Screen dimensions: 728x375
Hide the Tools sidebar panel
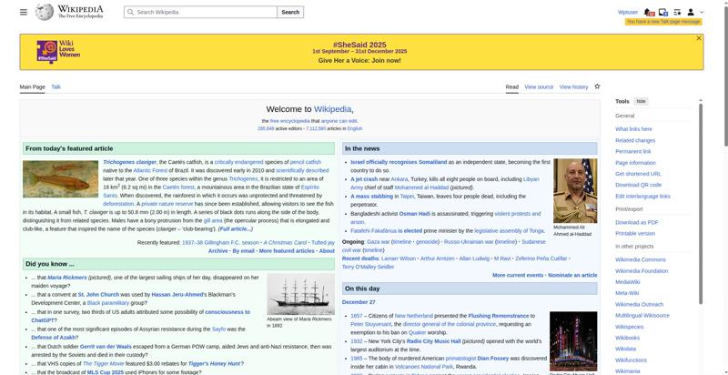pyautogui.click(x=642, y=101)
